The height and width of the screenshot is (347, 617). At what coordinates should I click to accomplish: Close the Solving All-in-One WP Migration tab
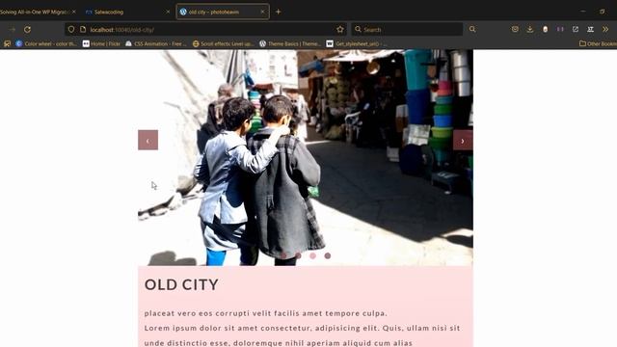[x=74, y=12]
